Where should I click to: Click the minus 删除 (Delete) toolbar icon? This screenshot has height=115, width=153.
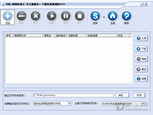point(22,16)
